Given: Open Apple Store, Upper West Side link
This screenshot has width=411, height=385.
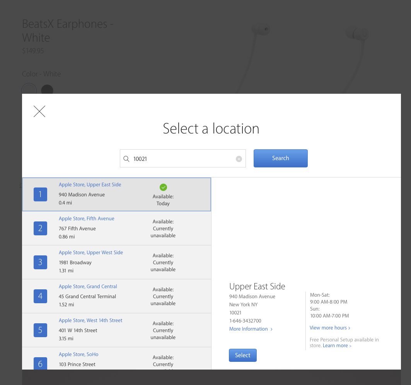Looking at the screenshot, I should (91, 252).
